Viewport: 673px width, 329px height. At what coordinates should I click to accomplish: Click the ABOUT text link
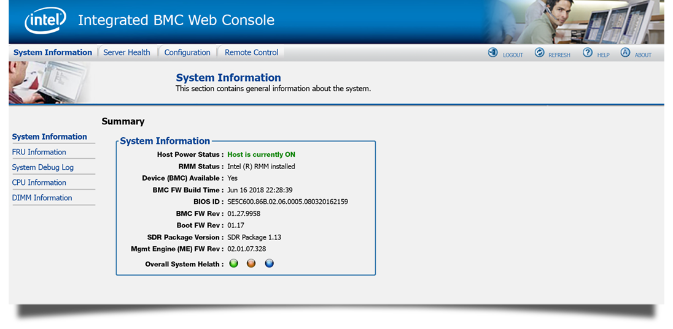(x=643, y=55)
